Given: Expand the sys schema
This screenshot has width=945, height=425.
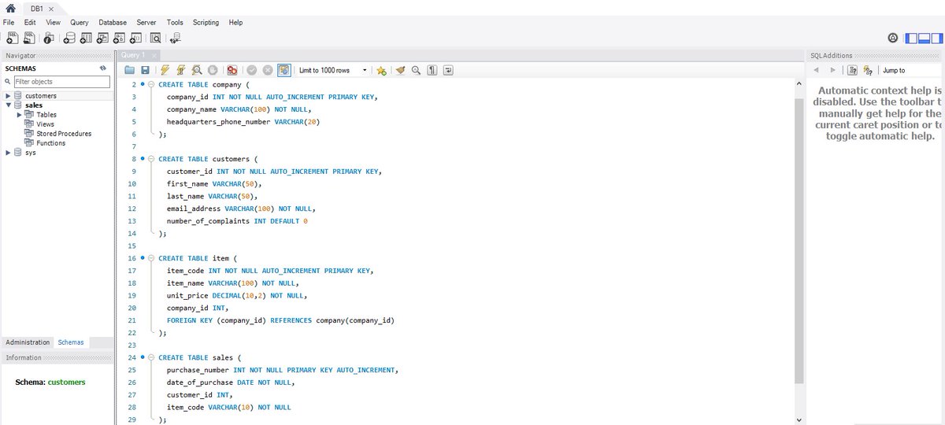Looking at the screenshot, I should click(x=7, y=153).
